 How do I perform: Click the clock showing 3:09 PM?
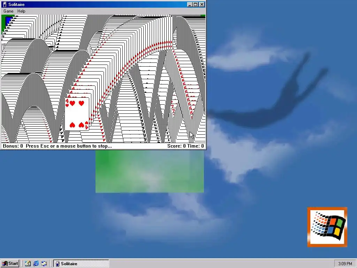coord(345,264)
